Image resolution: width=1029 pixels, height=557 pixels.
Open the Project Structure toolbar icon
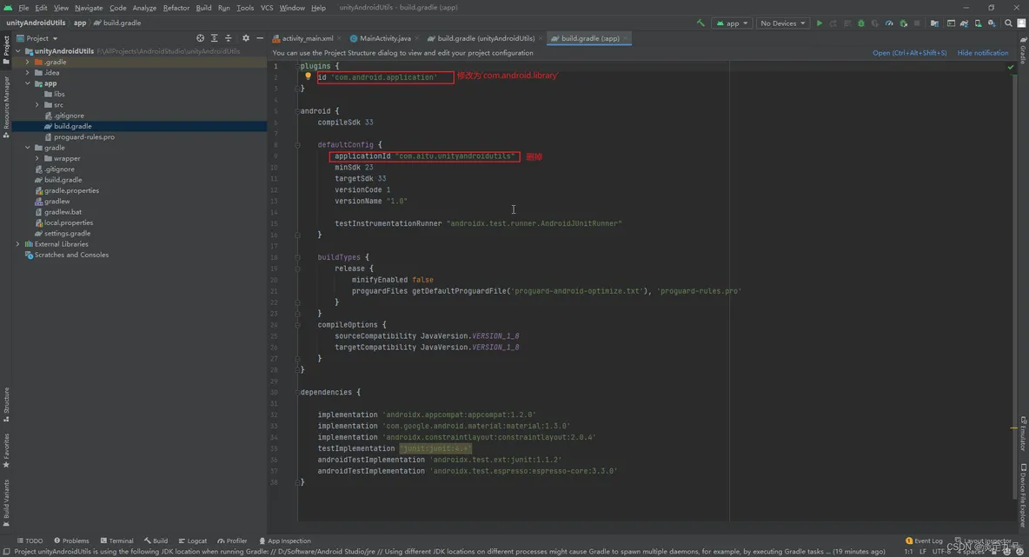tap(934, 23)
